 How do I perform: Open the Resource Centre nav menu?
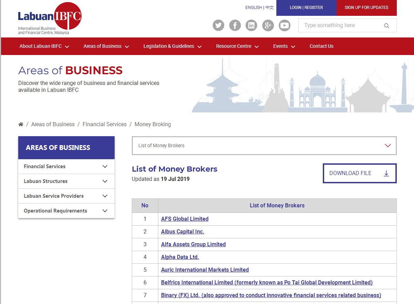click(x=237, y=46)
